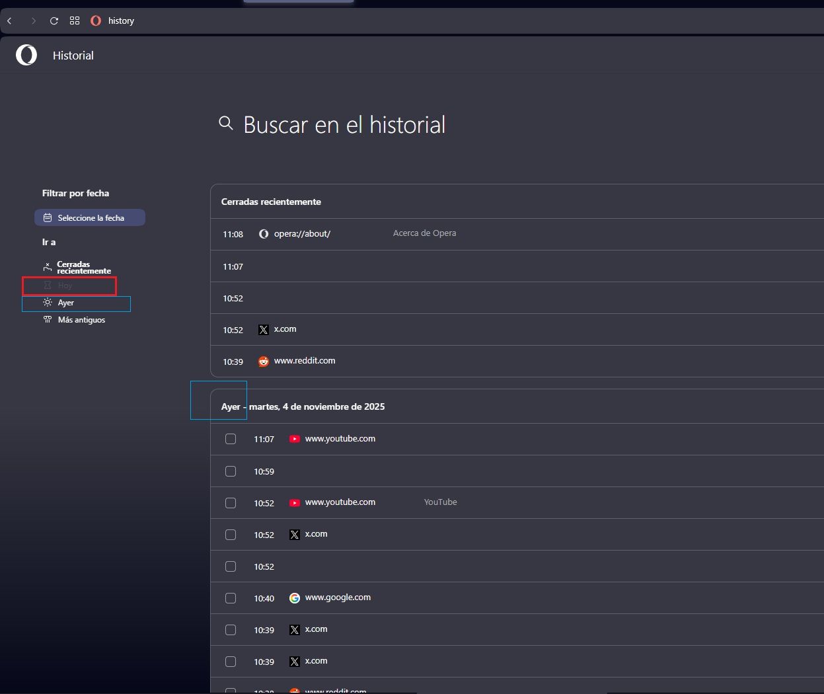Click the YouTube favicon at 11:07
This screenshot has height=694, width=824.
pyautogui.click(x=295, y=439)
